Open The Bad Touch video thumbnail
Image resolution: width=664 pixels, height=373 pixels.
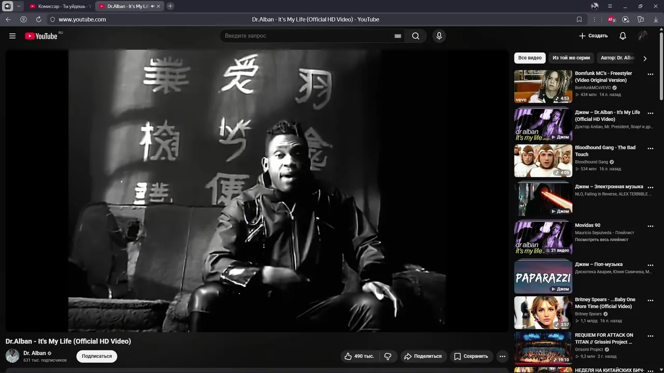pos(543,161)
